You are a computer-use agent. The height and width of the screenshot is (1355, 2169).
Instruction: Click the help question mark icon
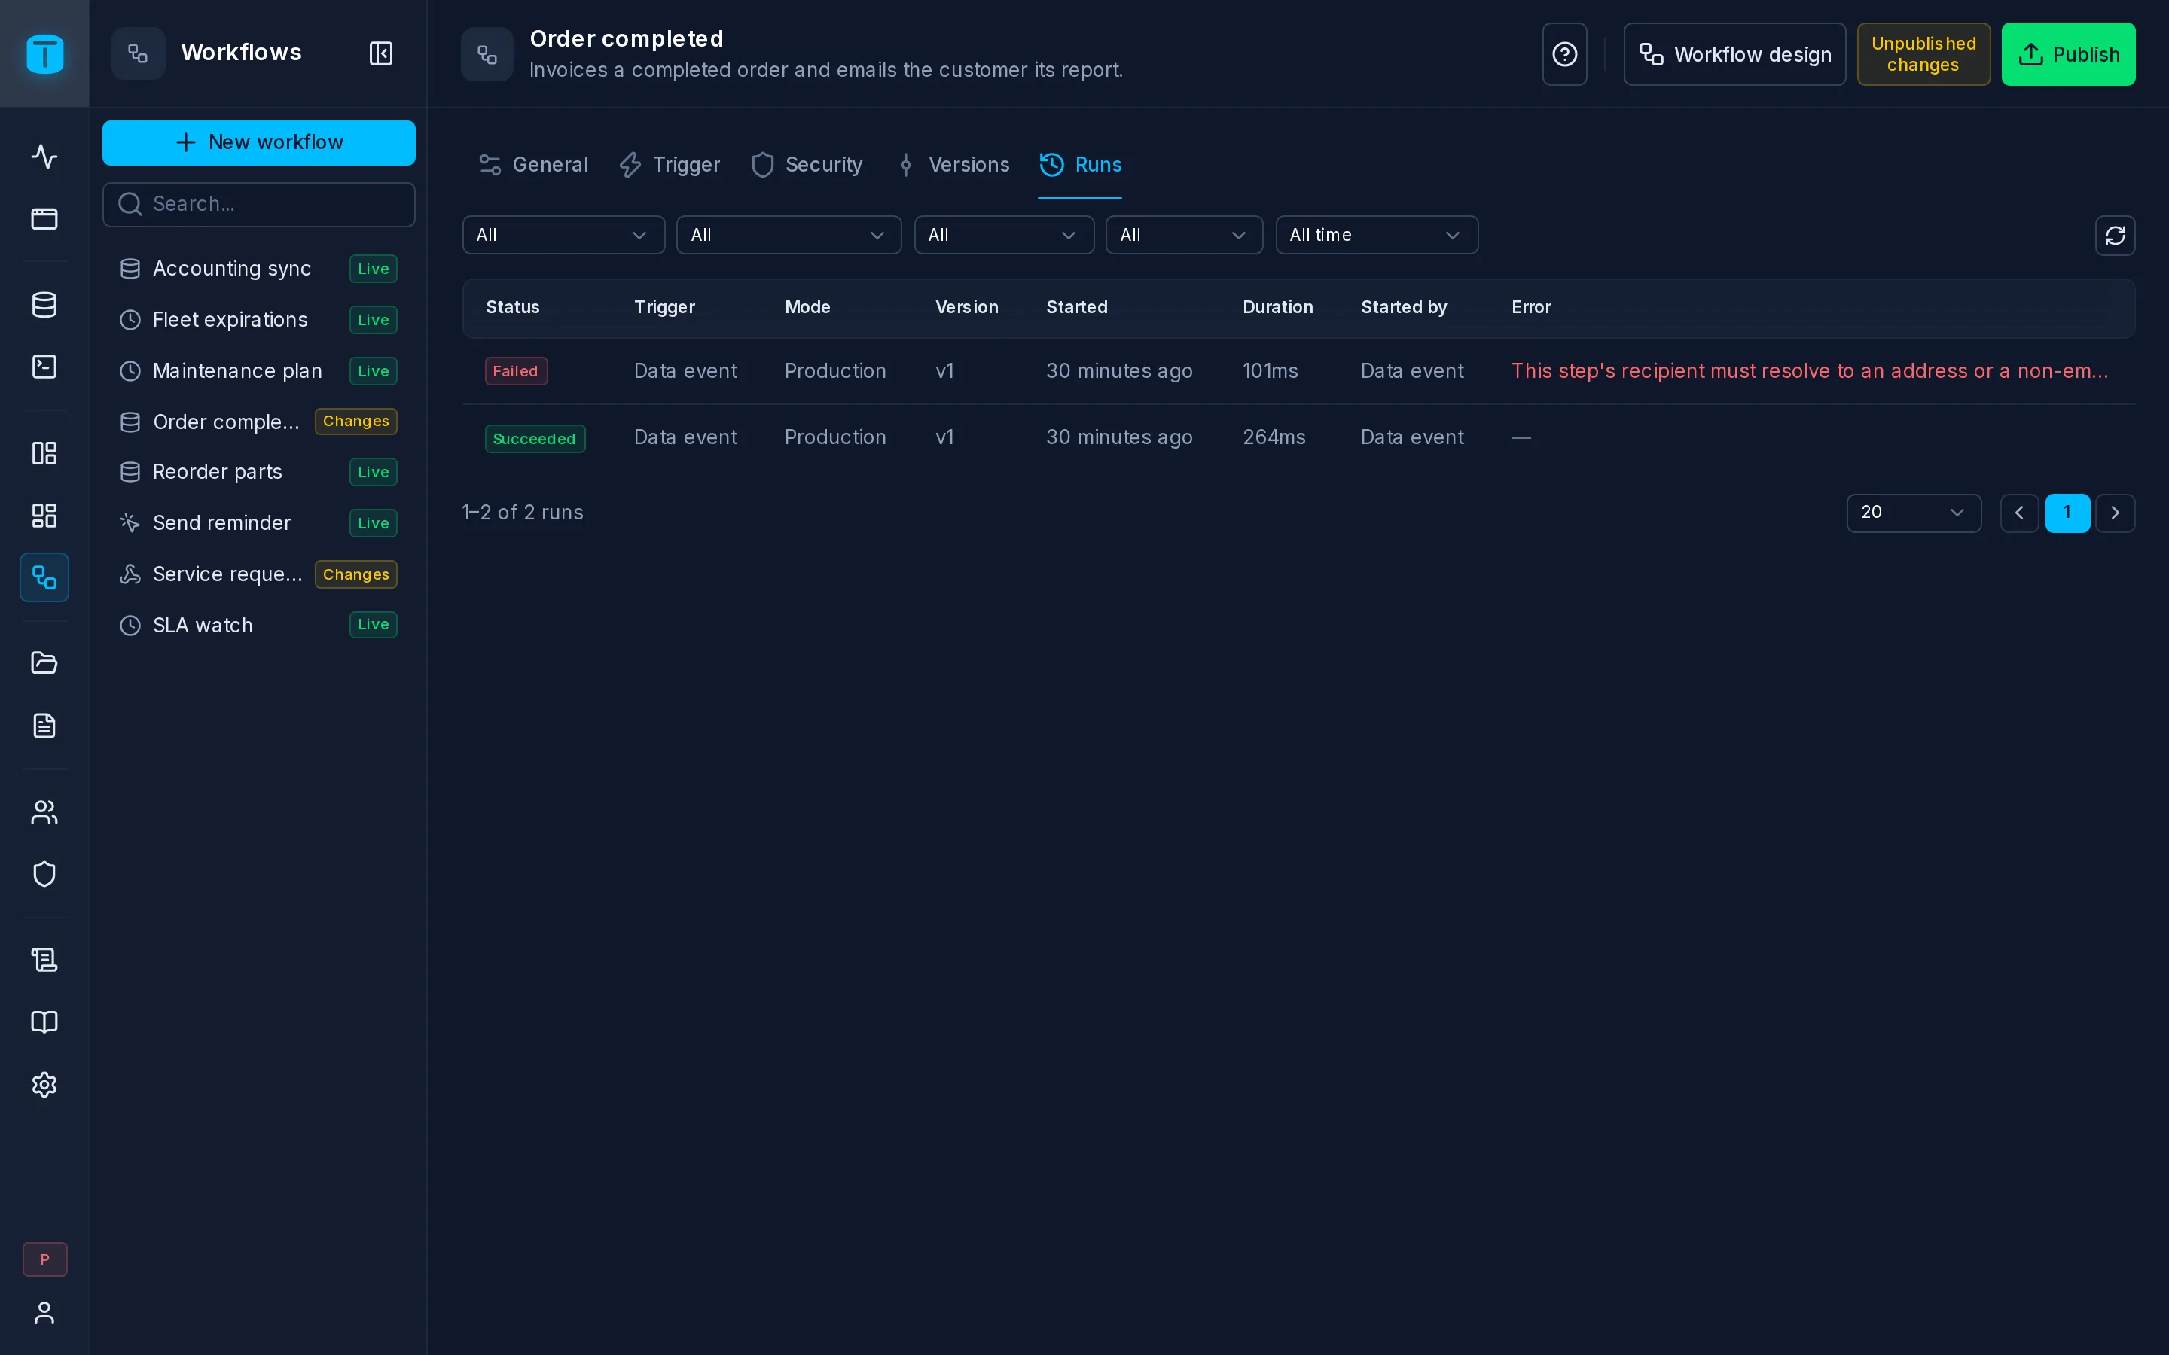pyautogui.click(x=1564, y=53)
